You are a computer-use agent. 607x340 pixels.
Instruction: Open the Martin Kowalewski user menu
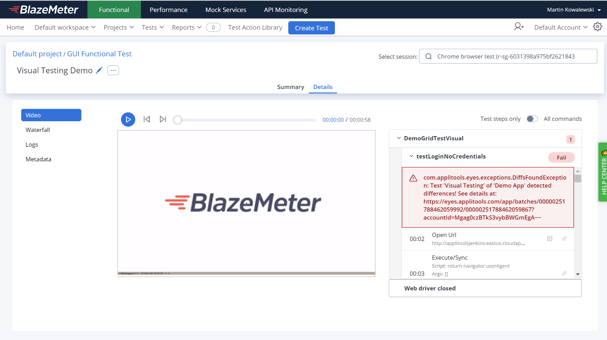pos(574,9)
